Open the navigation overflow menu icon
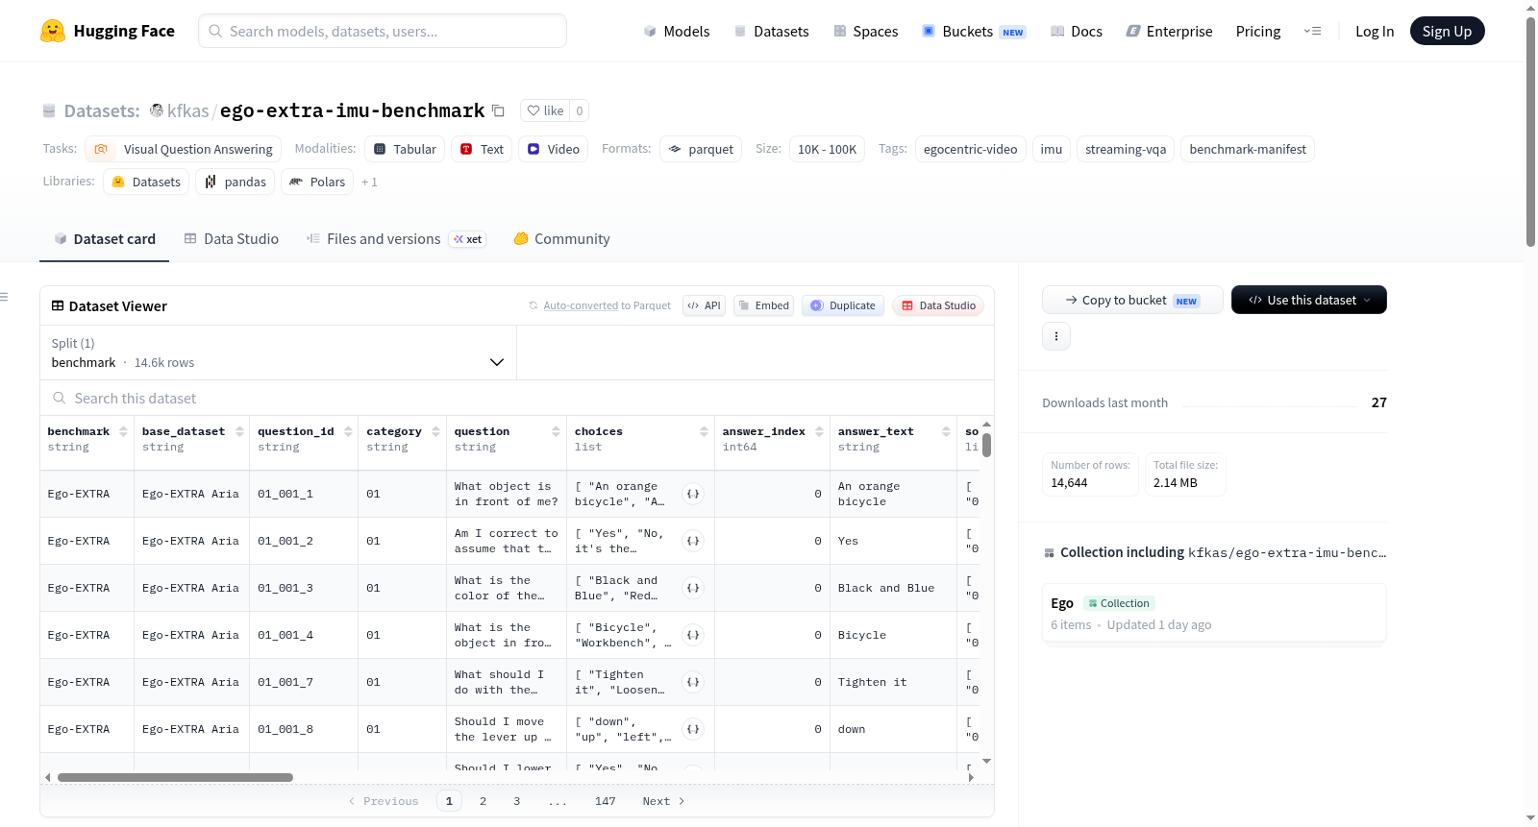Image resolution: width=1538 pixels, height=827 pixels. coord(1312,31)
